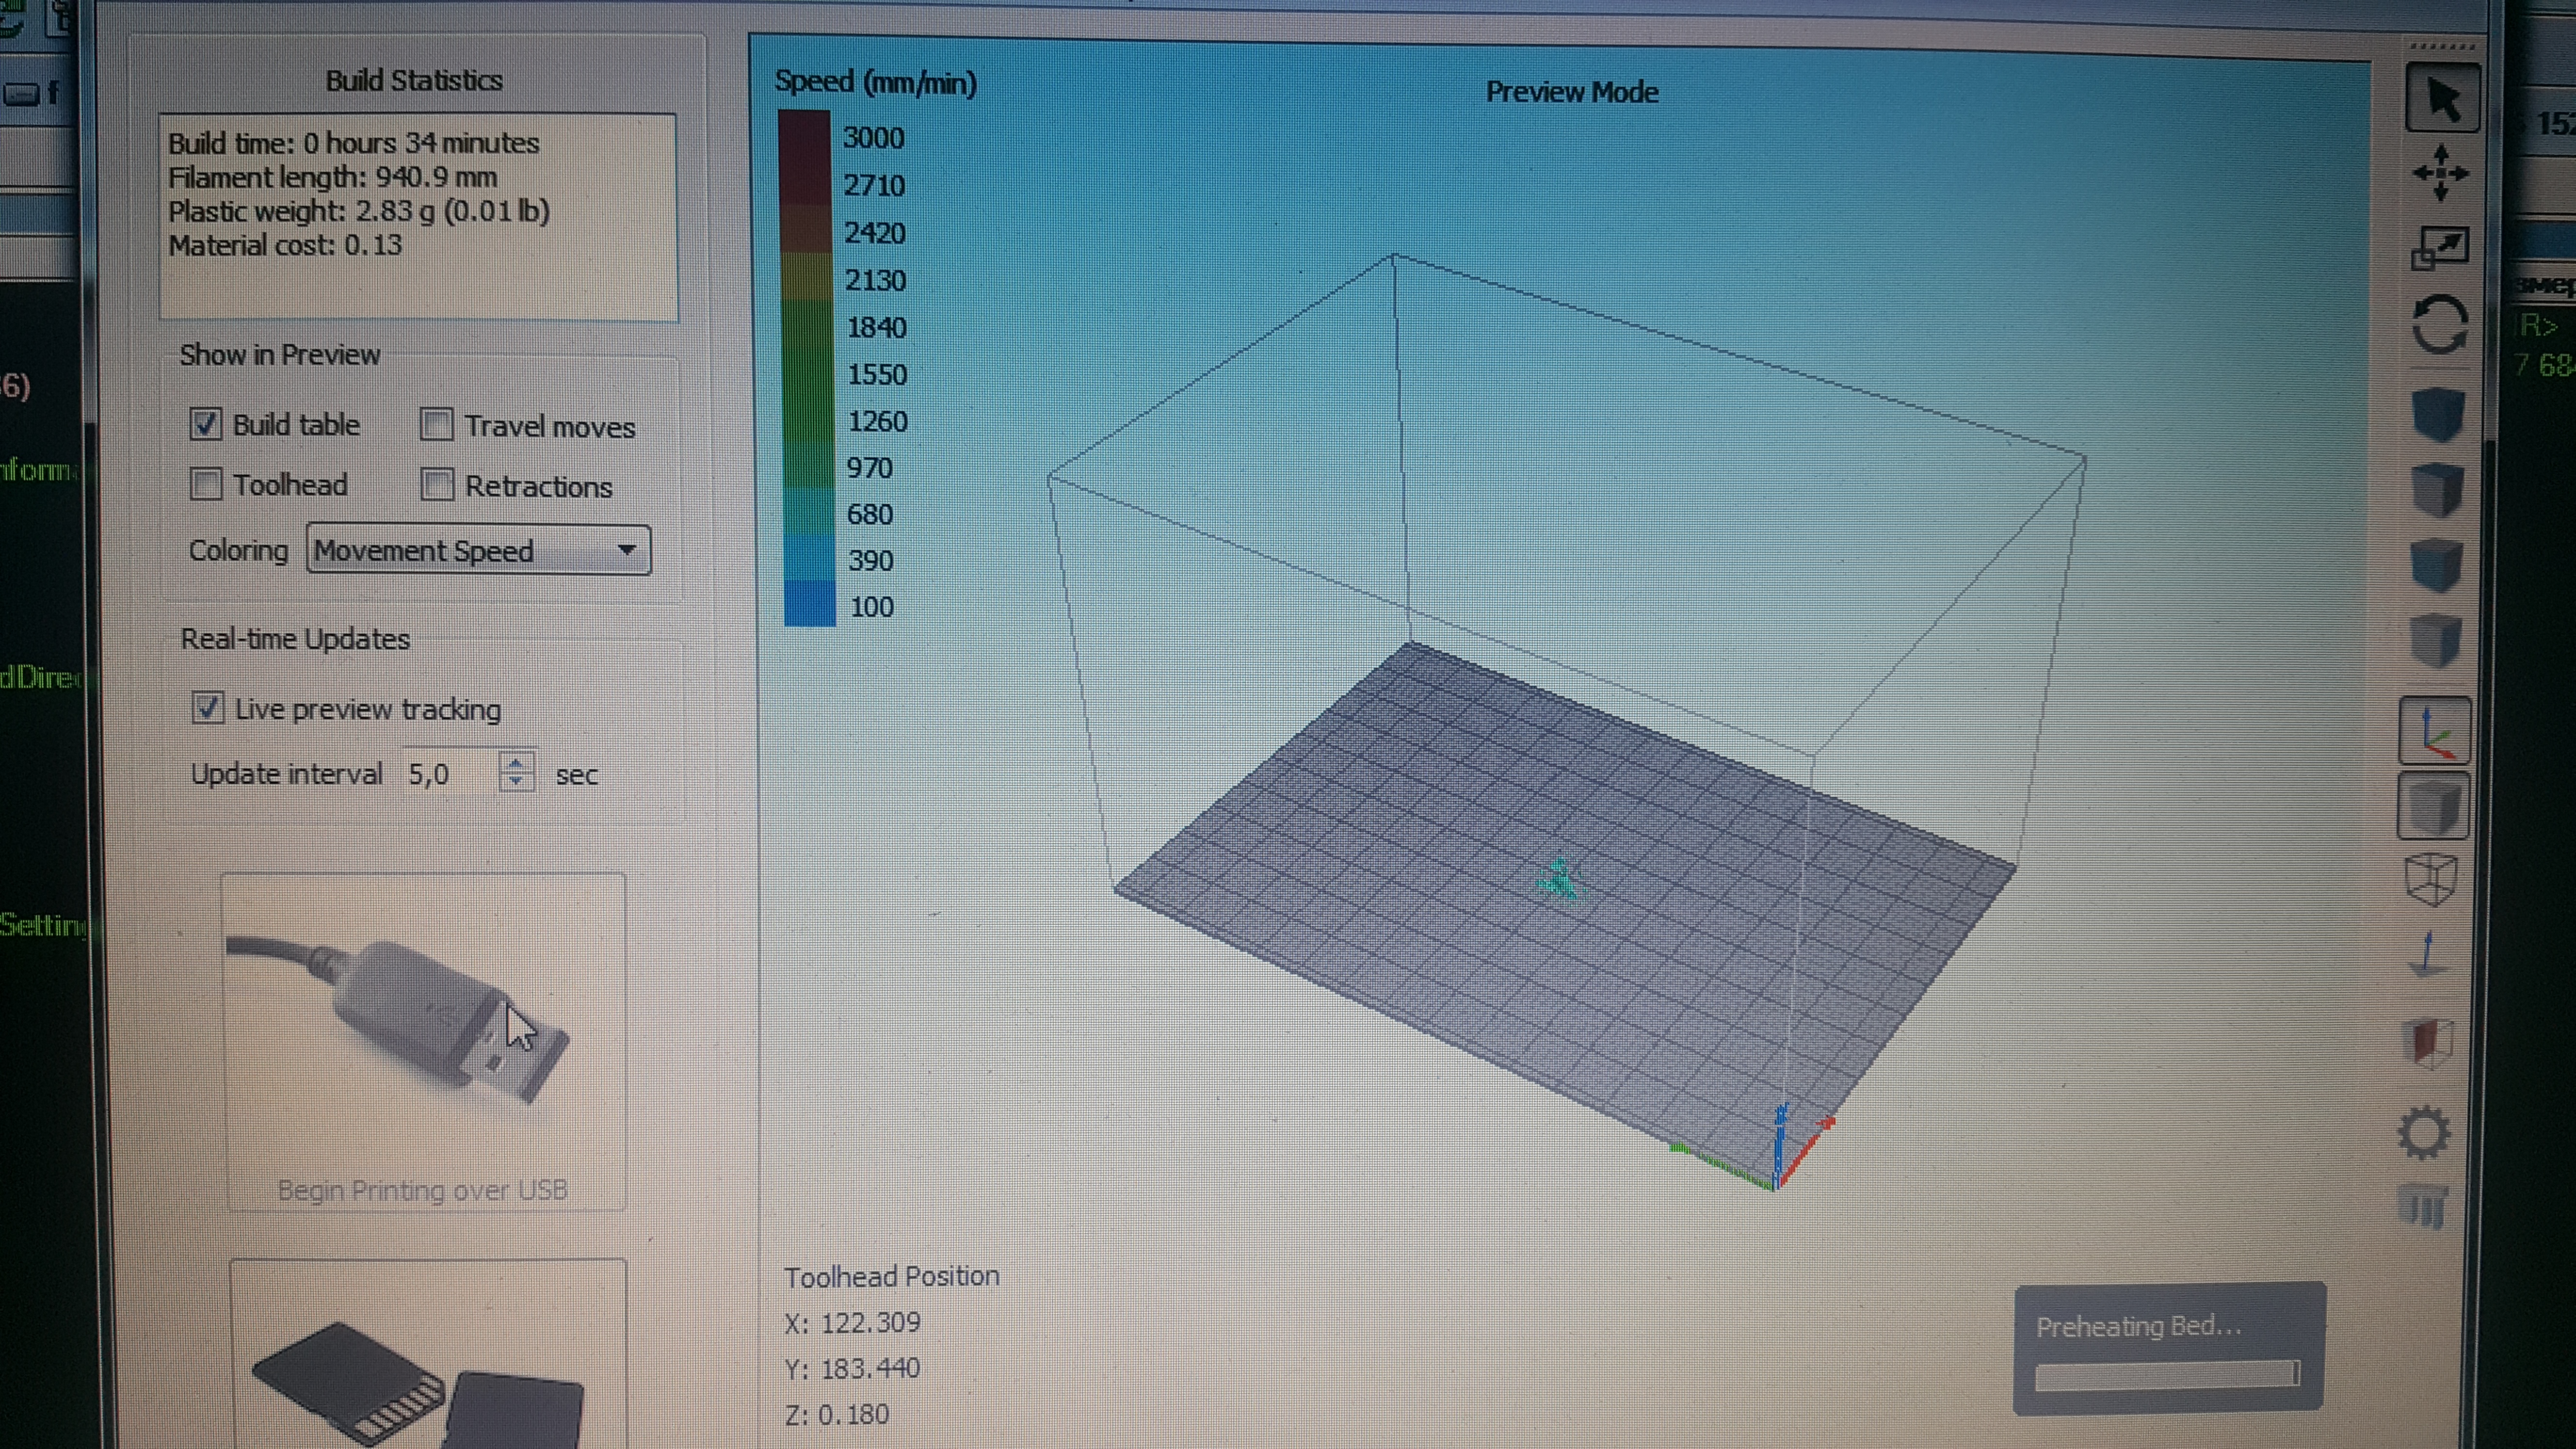Switch to side view cube icon
The image size is (2576, 1449).
click(x=2435, y=640)
